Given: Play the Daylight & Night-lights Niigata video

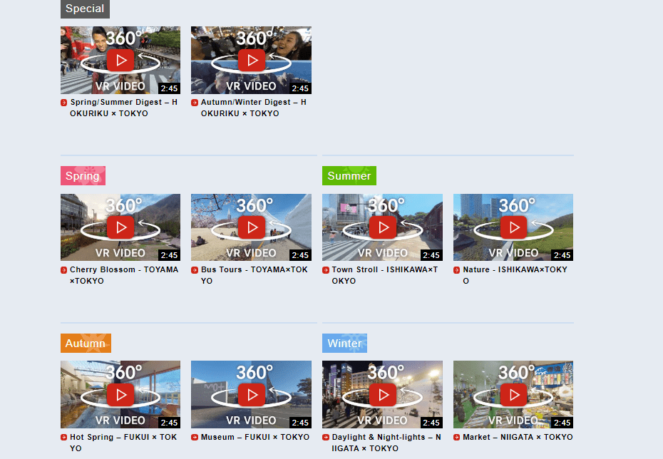Looking at the screenshot, I should pos(382,394).
